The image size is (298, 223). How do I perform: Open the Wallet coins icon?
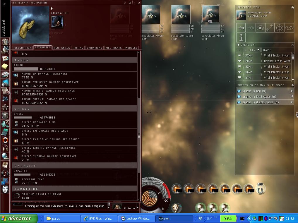pos(5,123)
